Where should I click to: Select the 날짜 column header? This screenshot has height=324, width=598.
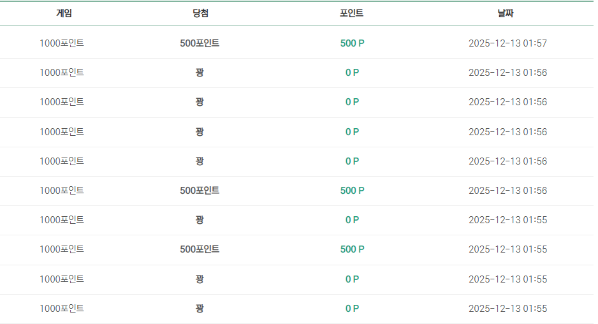506,13
